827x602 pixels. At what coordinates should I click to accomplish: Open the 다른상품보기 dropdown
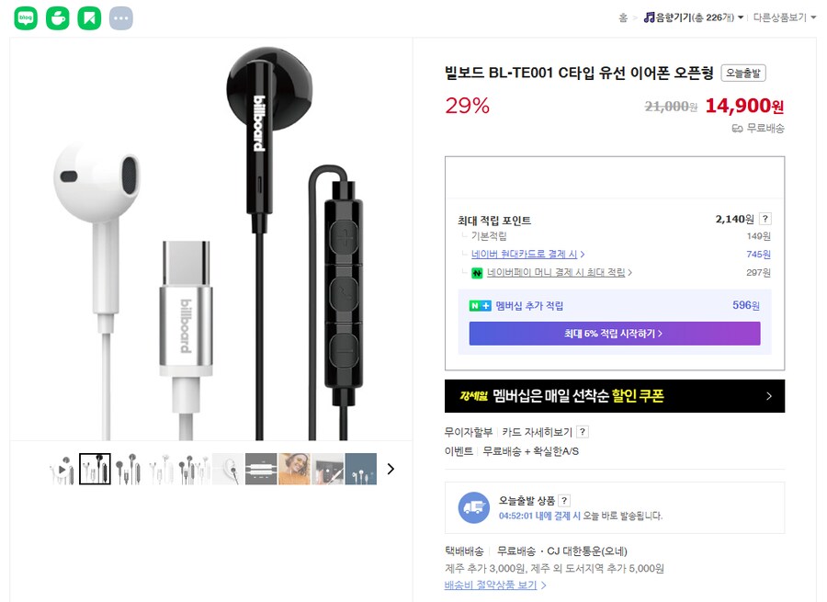point(813,17)
